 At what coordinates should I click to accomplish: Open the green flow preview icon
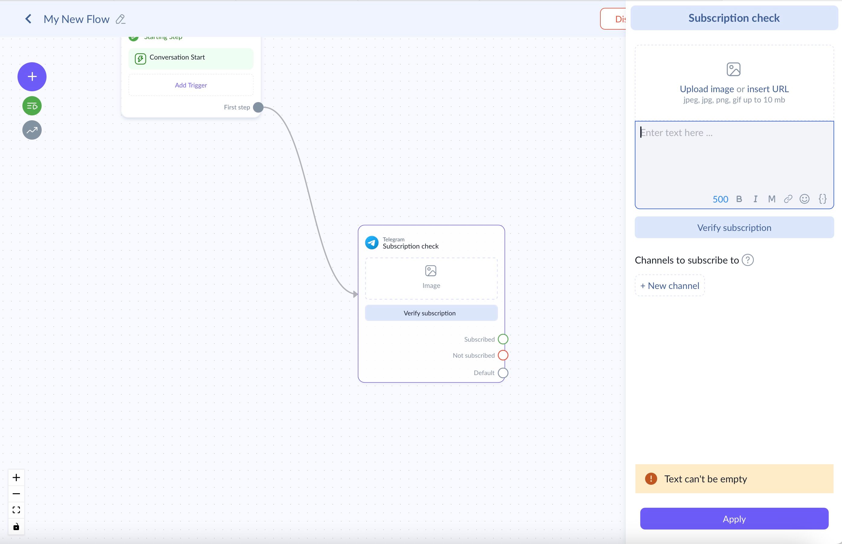click(32, 106)
